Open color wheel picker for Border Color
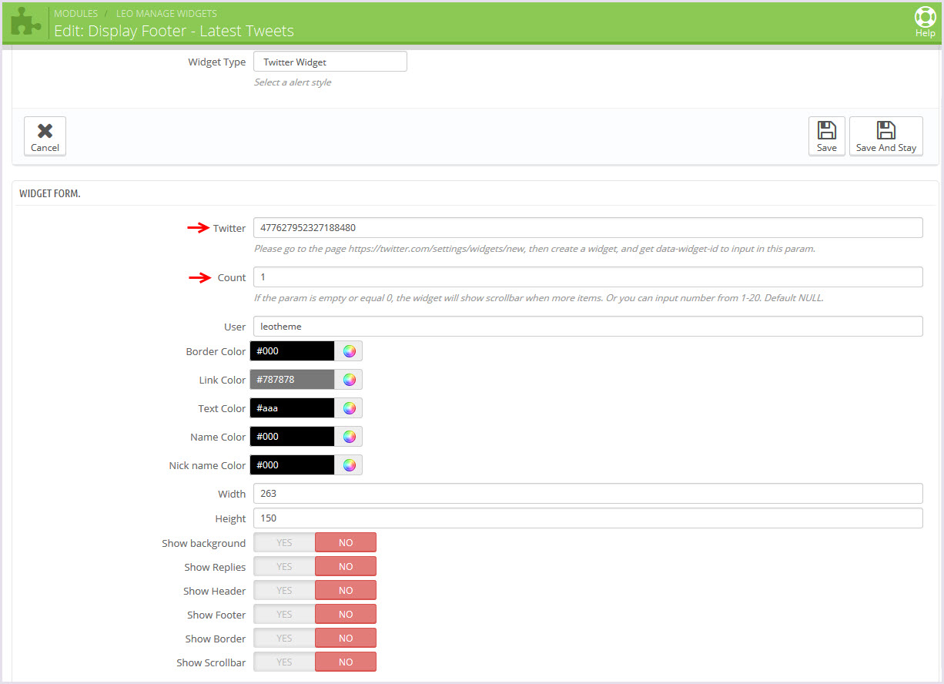Viewport: 944px width, 684px height. tap(349, 351)
